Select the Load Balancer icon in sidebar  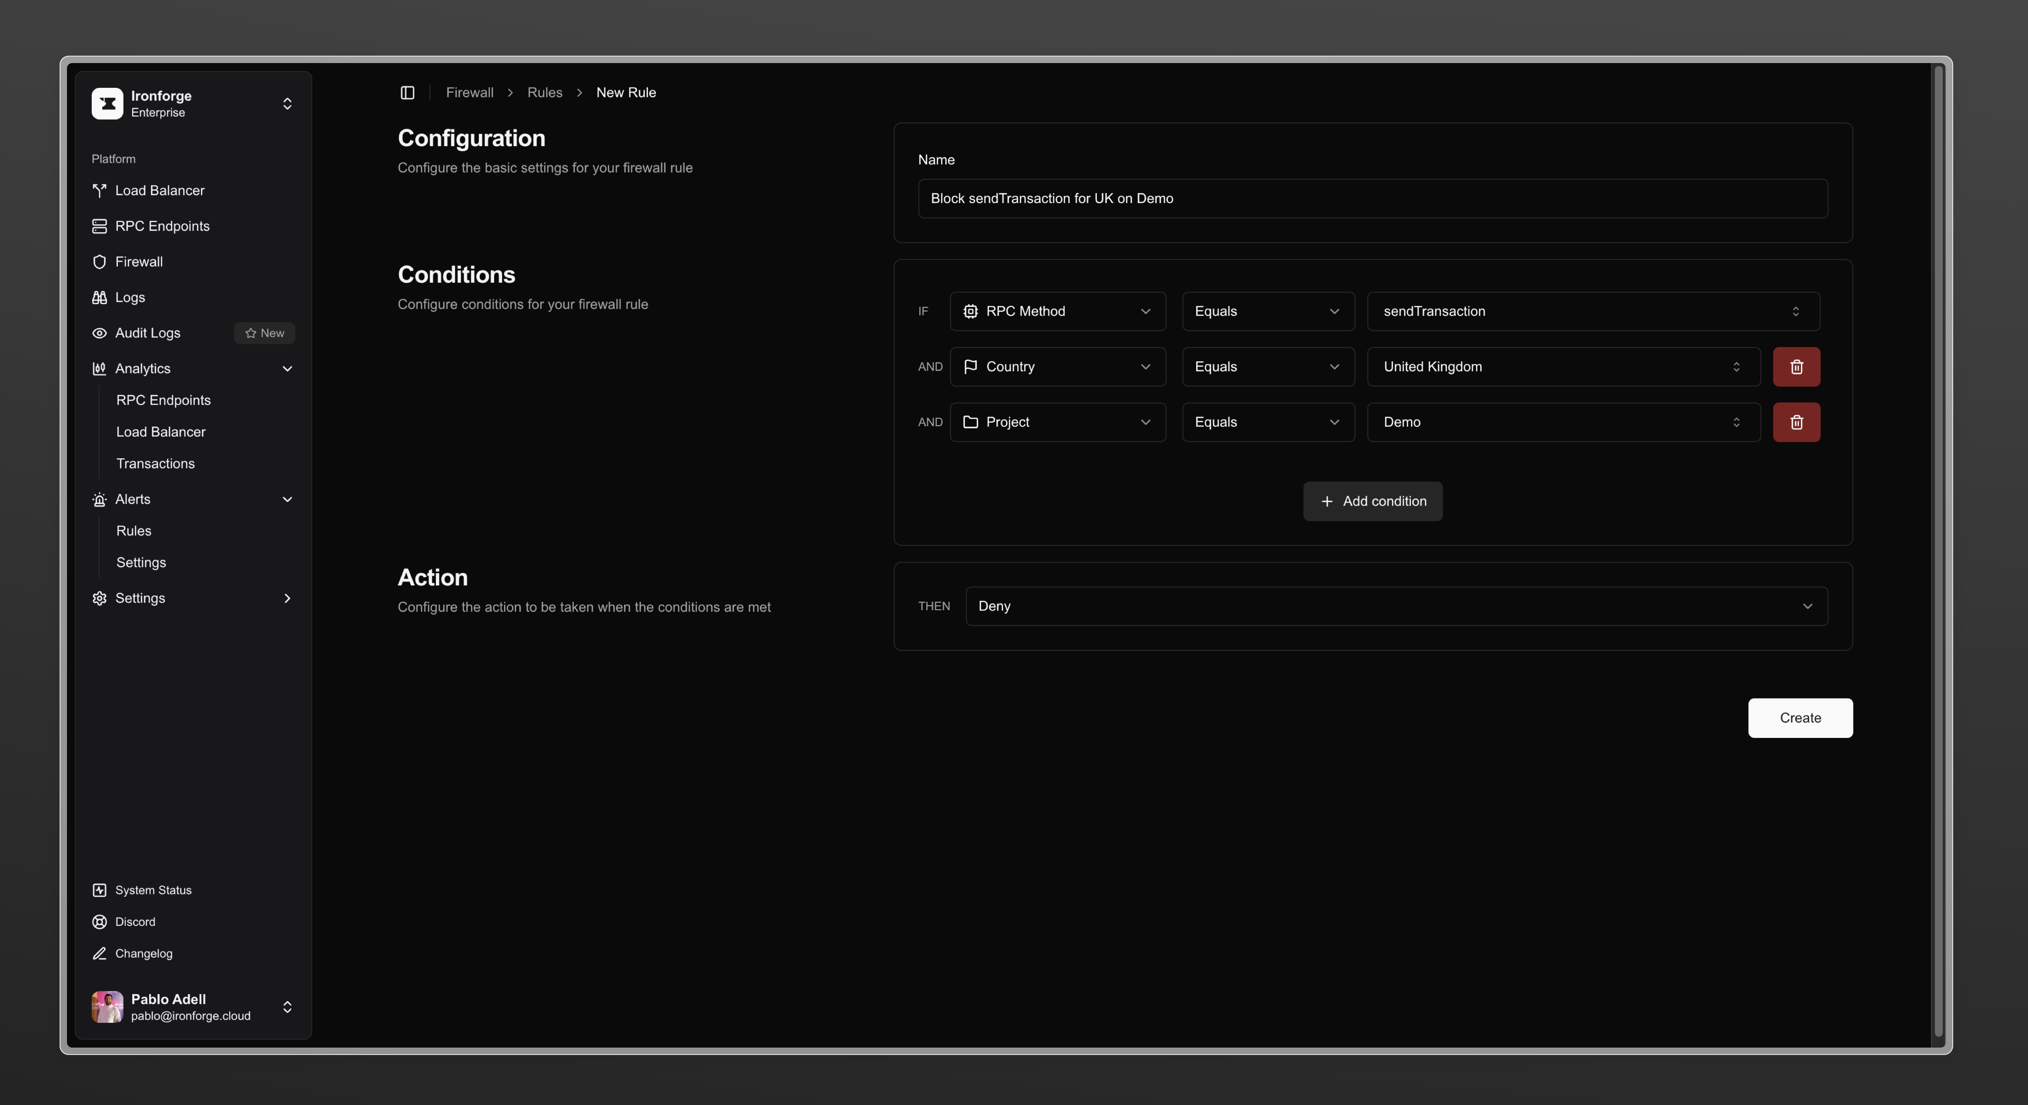pyautogui.click(x=99, y=190)
